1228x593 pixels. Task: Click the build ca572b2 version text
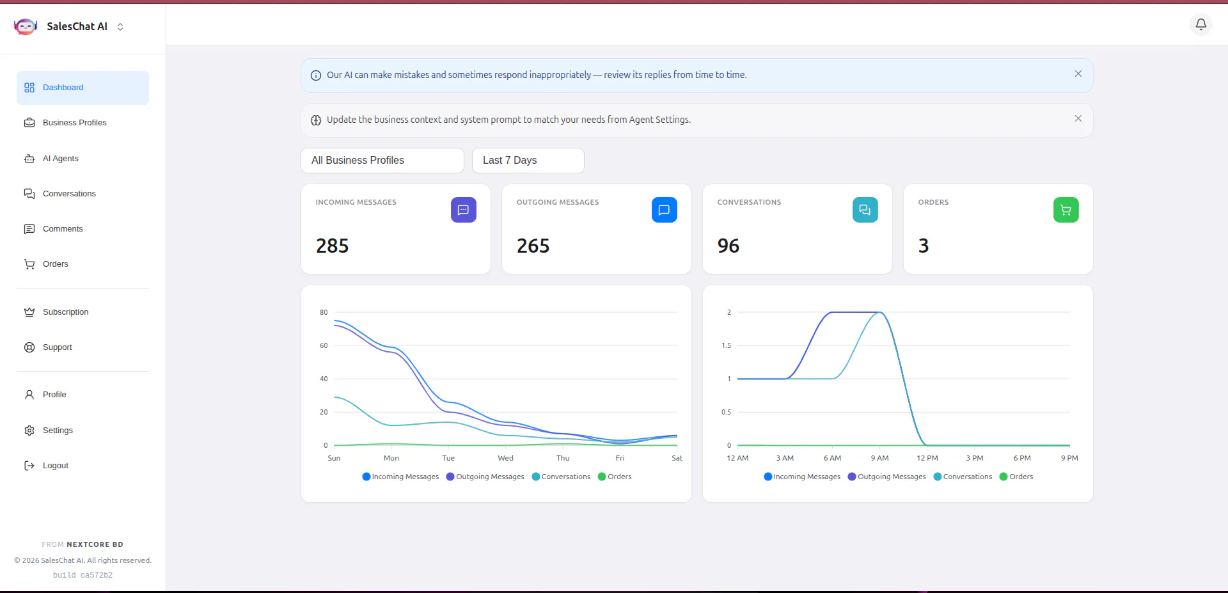[83, 575]
